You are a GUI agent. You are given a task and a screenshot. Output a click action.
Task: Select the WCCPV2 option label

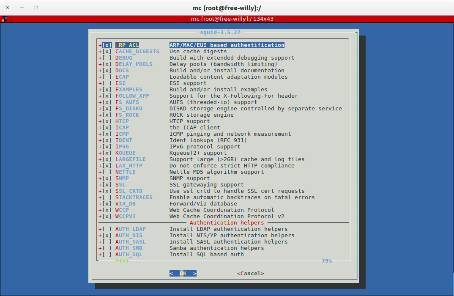tap(126, 217)
